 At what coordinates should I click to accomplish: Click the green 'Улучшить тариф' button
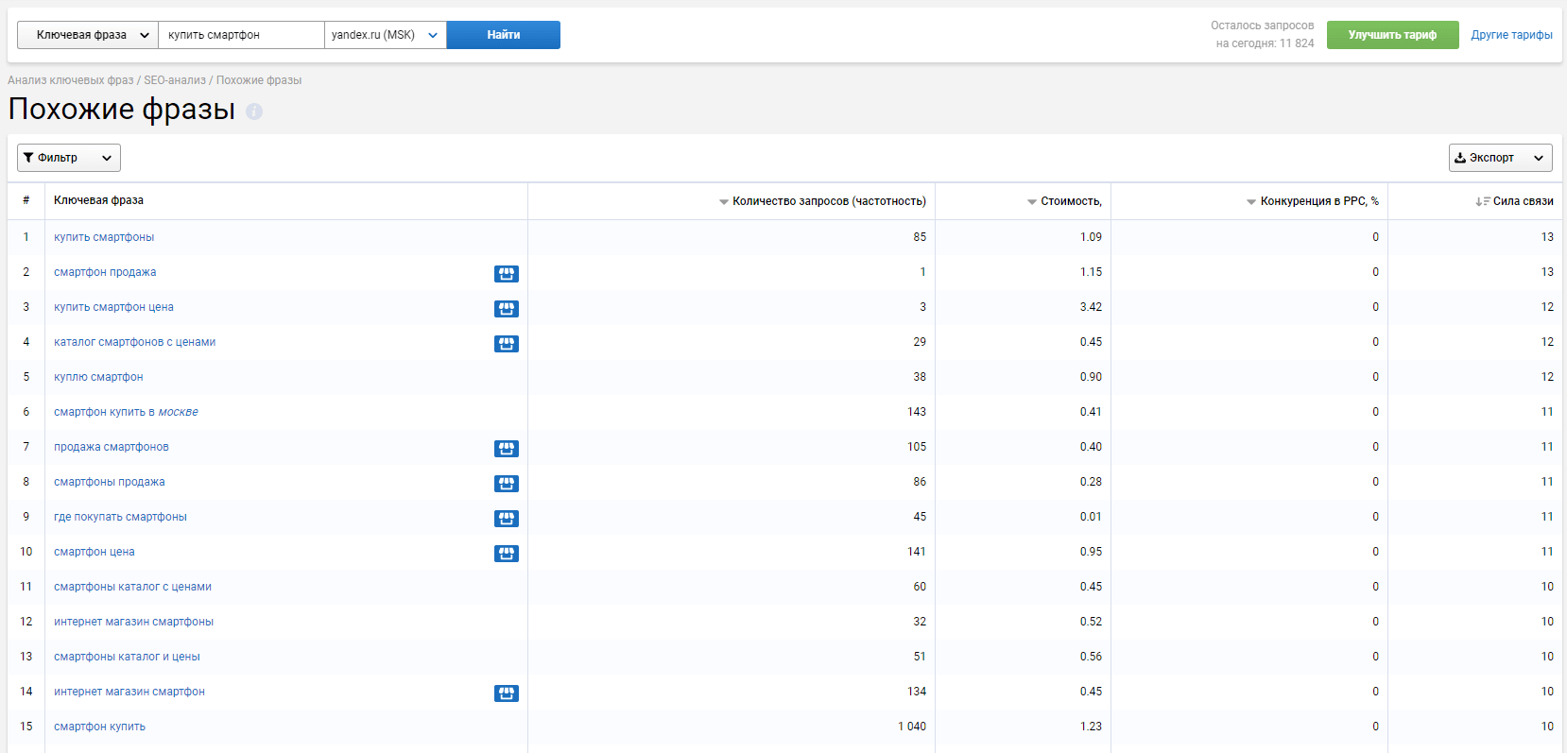(x=1392, y=35)
